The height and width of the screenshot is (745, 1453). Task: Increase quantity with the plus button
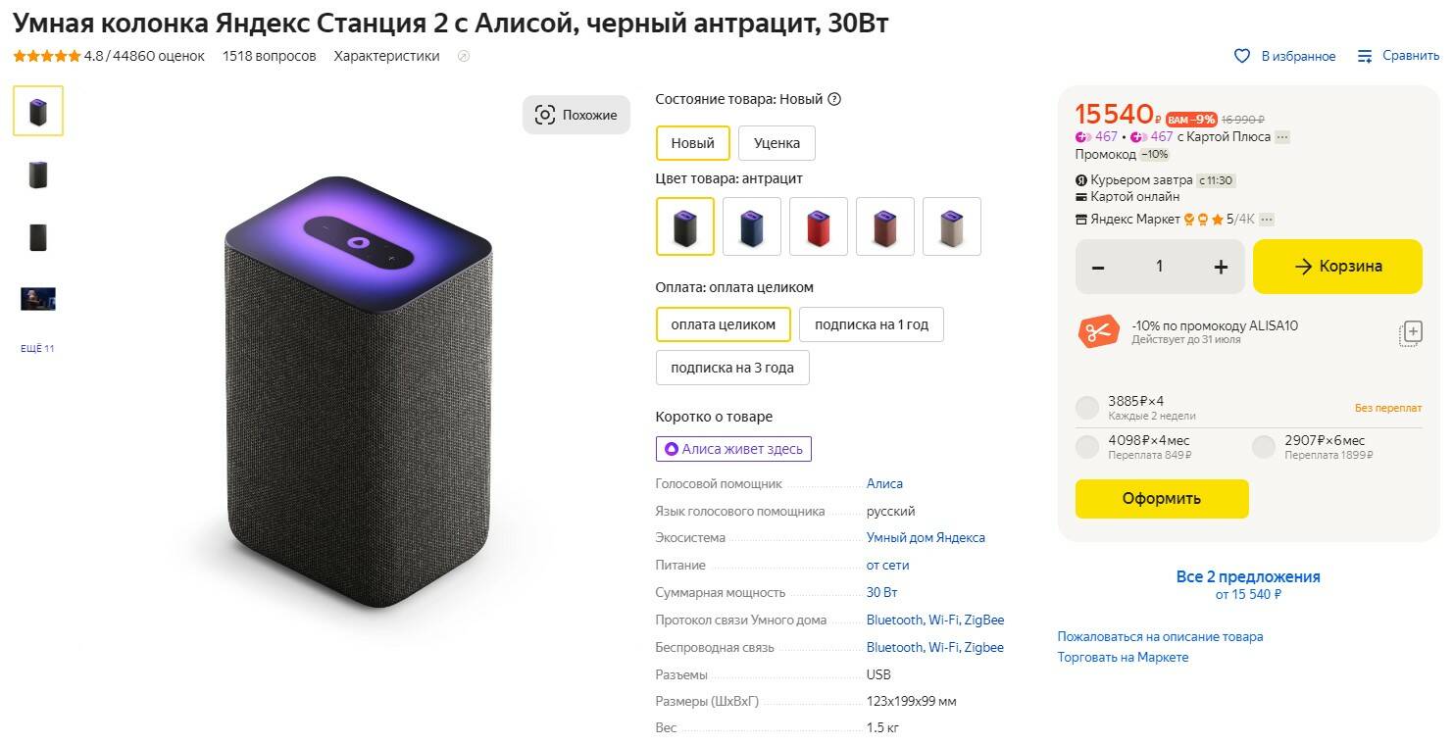click(x=1221, y=267)
